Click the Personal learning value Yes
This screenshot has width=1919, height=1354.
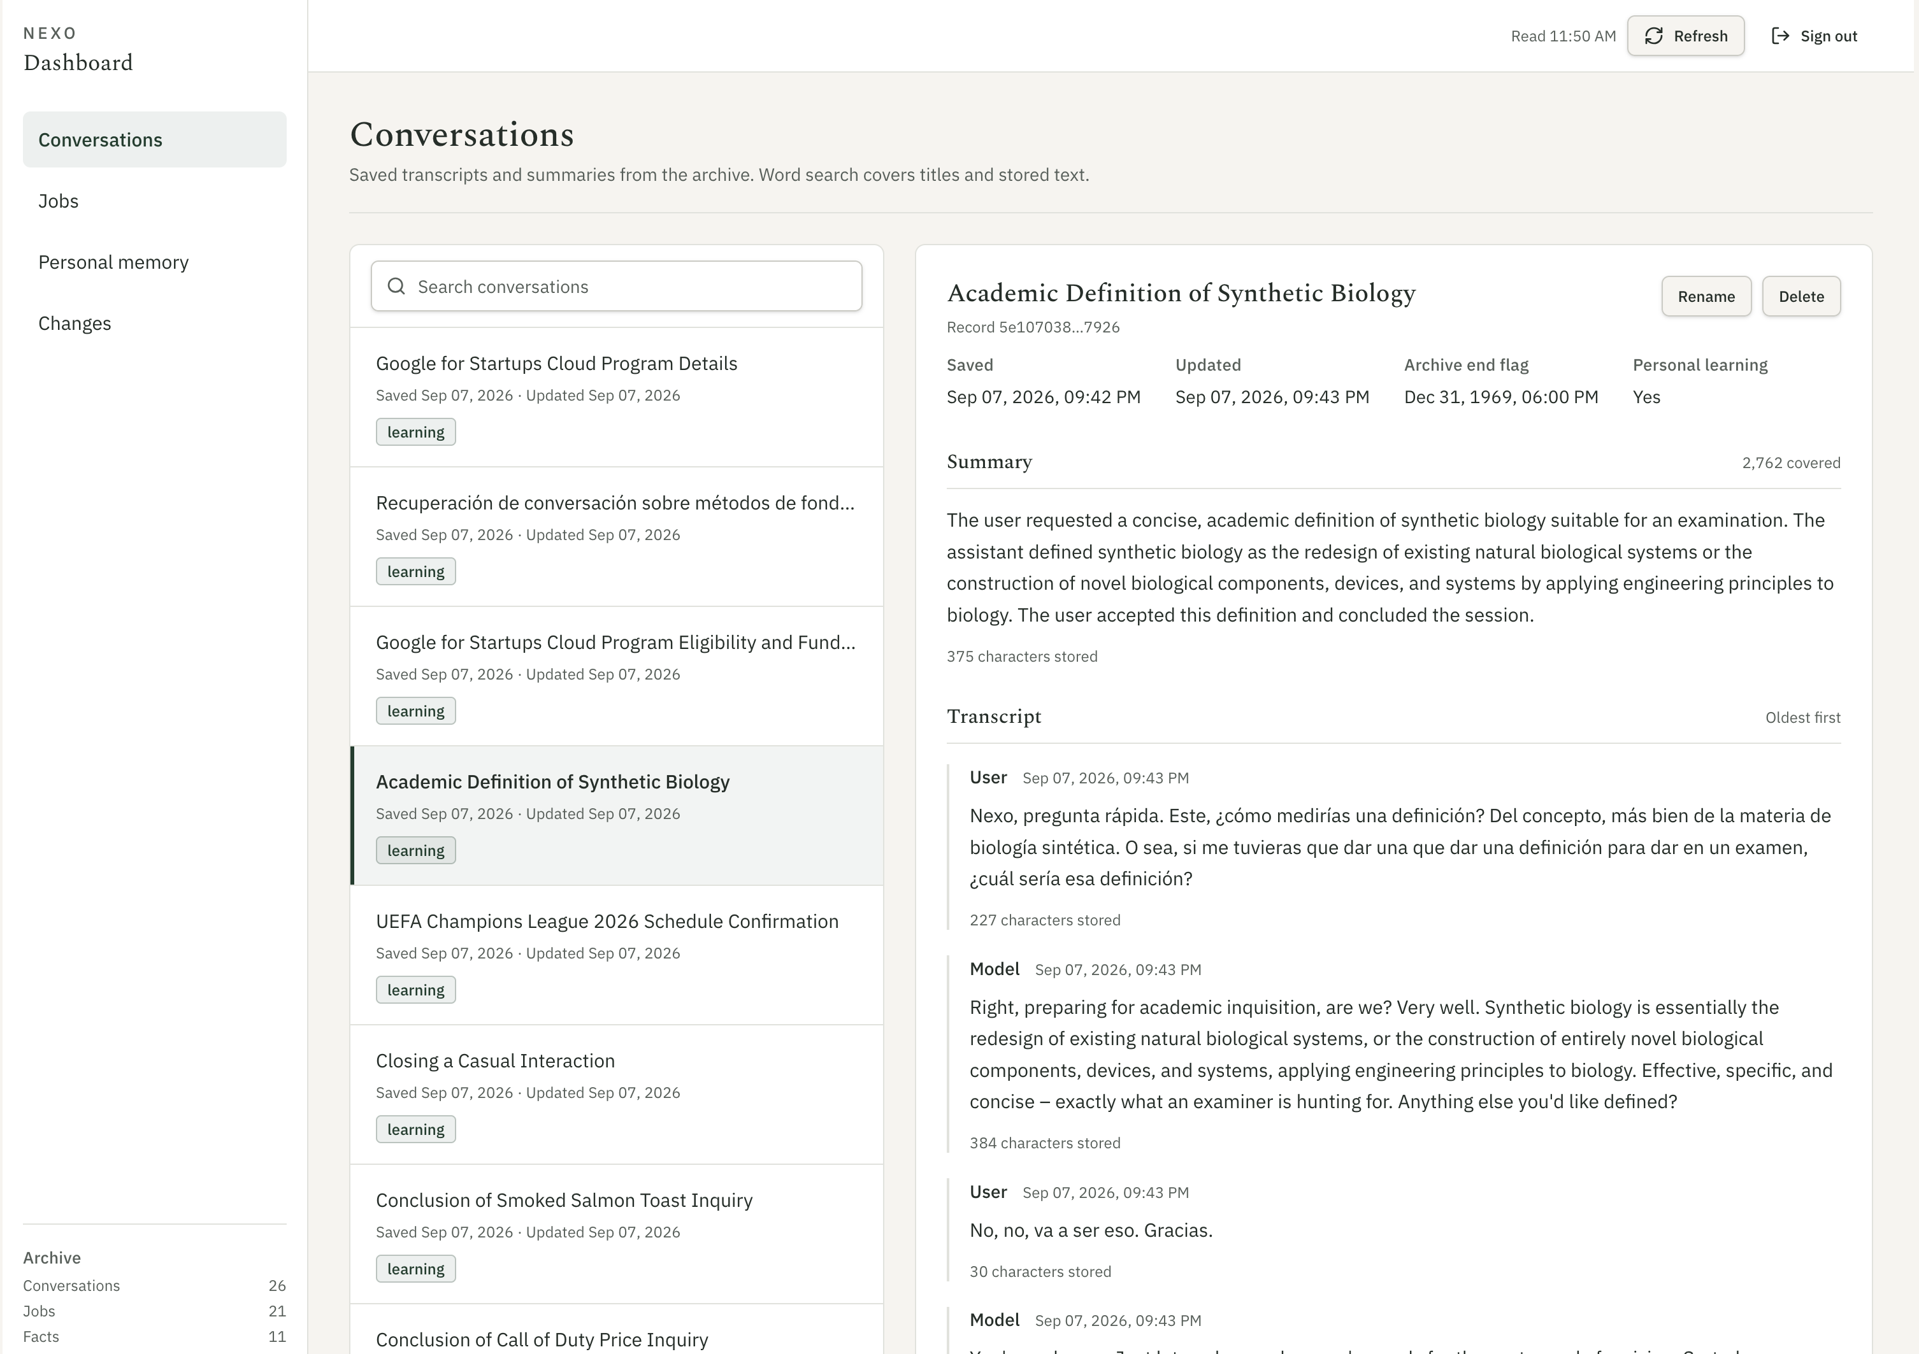pyautogui.click(x=1646, y=397)
